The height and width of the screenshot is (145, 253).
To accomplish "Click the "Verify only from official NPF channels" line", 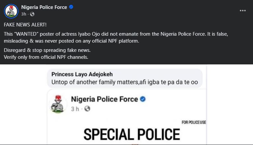I will 46,57.
